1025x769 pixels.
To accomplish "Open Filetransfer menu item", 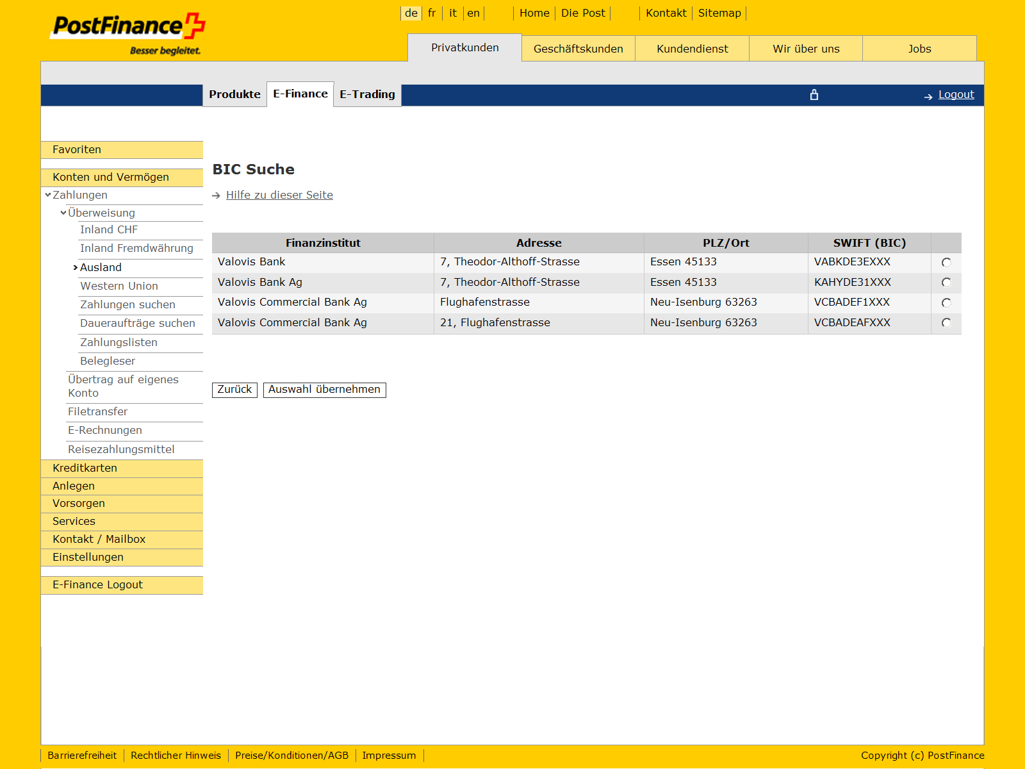I will 97,411.
